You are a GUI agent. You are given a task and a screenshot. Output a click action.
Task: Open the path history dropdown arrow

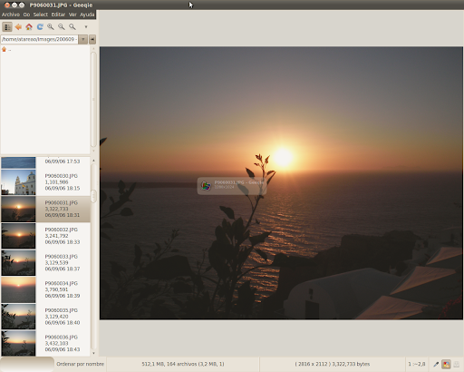pos(83,39)
